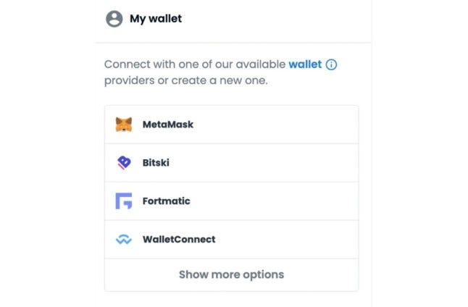This screenshot has width=468, height=307.
Task: Click the 'providers or create a new one' text
Action: click(185, 80)
